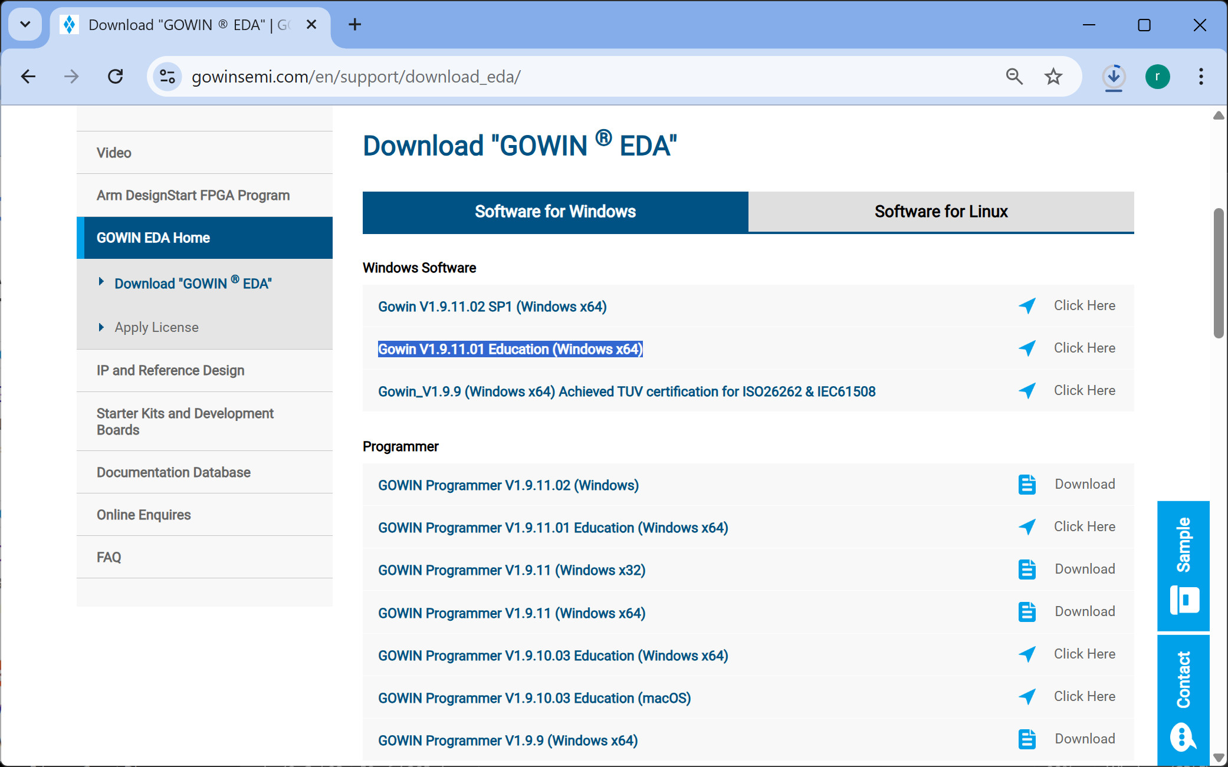Click document icon for Programmer V1.9.9 (Windows x64)
Viewport: 1228px width, 767px height.
(1027, 739)
